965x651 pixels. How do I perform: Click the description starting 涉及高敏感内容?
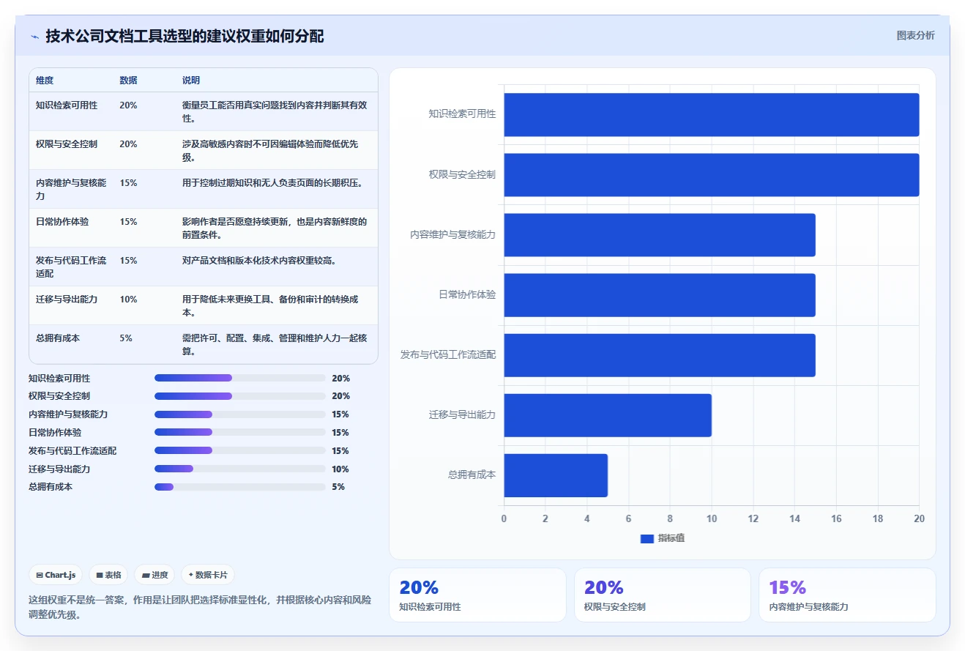coord(270,150)
